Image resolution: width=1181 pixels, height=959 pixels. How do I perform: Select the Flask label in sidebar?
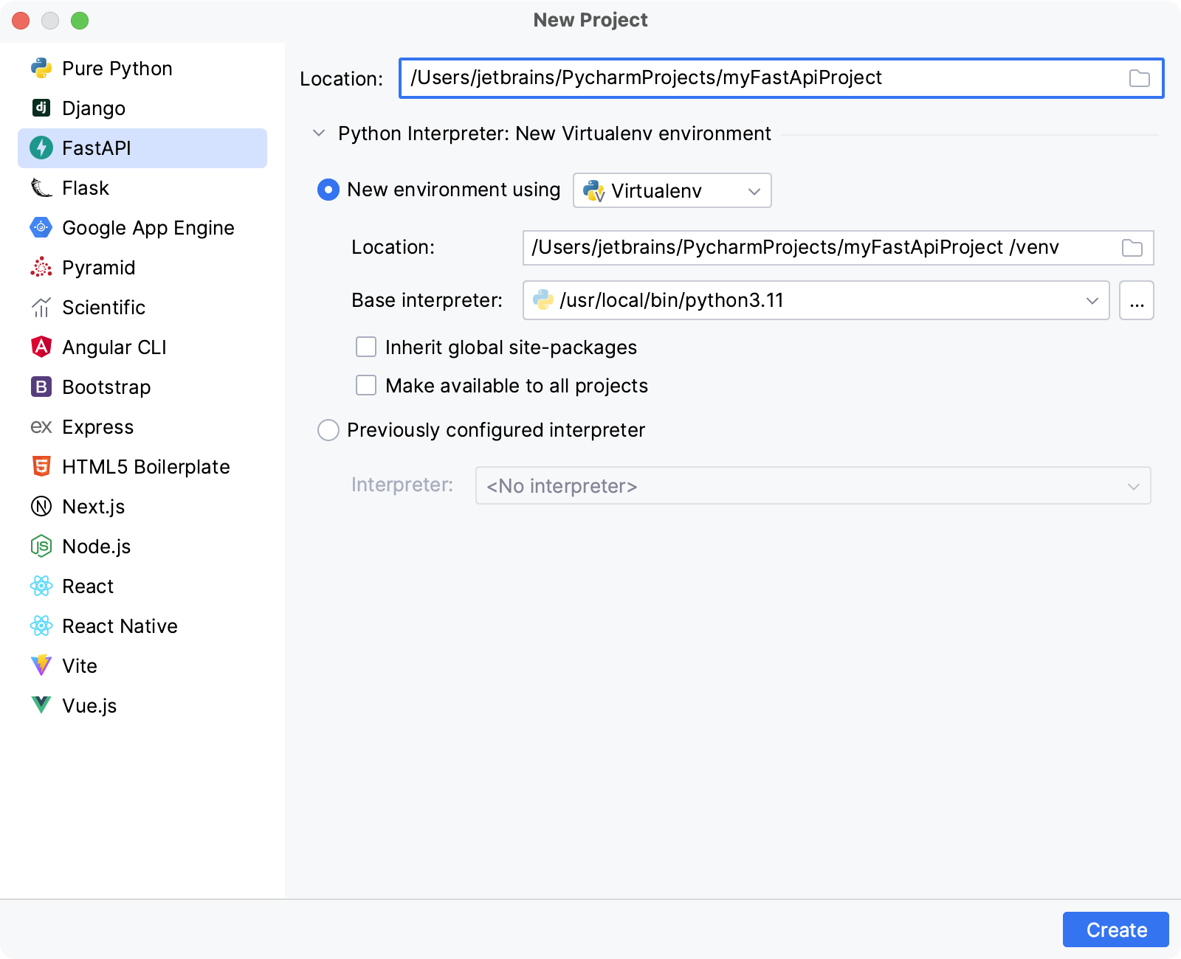click(86, 188)
